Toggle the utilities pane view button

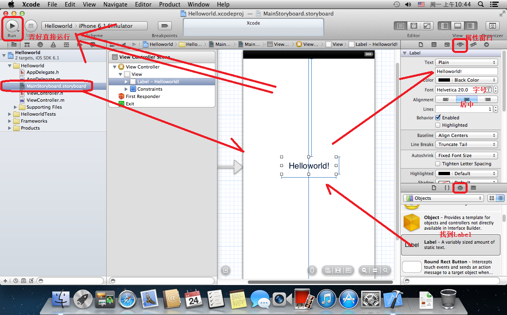pyautogui.click(x=470, y=26)
